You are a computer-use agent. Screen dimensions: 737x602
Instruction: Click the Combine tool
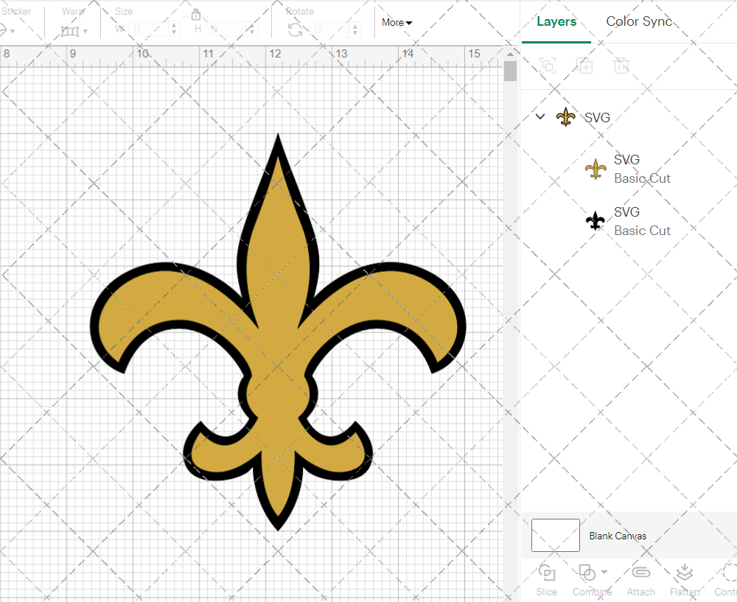click(592, 580)
